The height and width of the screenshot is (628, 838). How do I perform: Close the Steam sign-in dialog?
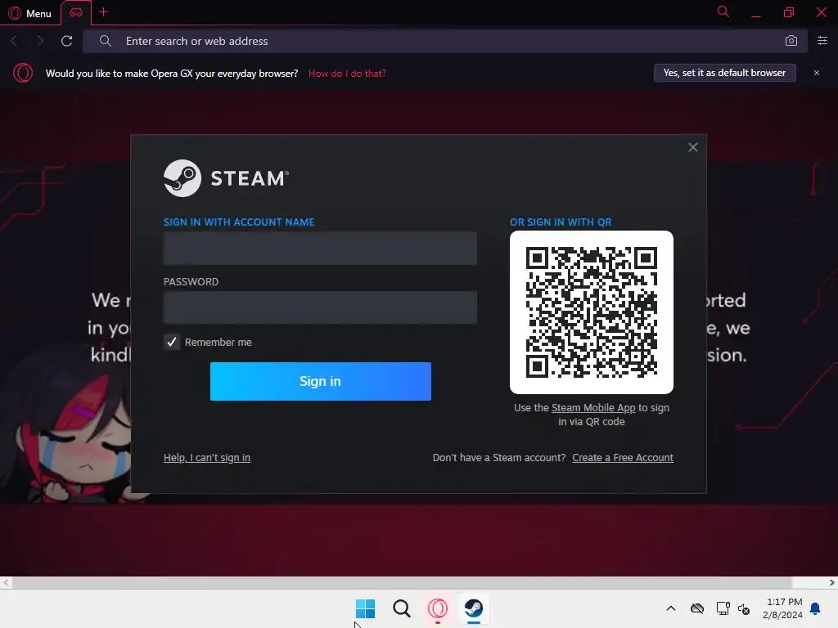point(692,147)
